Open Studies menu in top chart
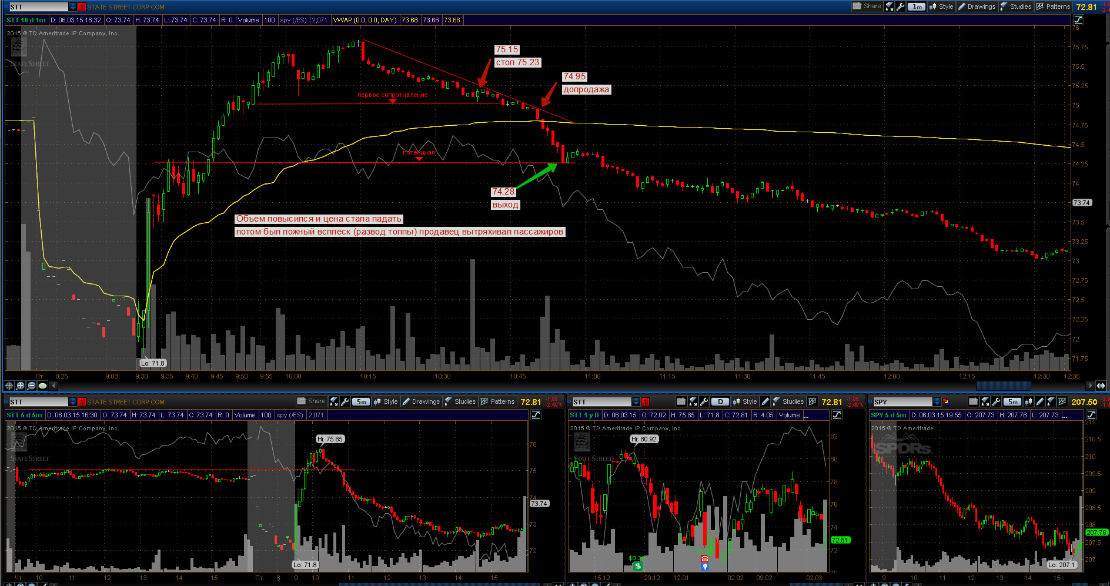 point(1016,6)
